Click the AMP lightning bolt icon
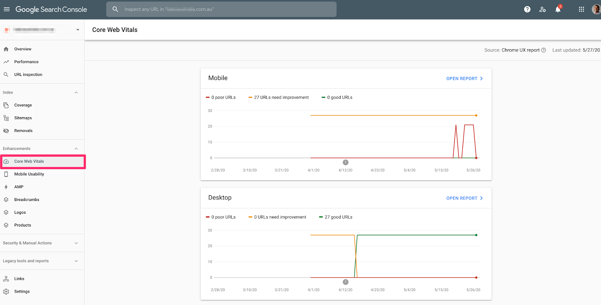Image resolution: width=601 pixels, height=305 pixels. pos(6,187)
